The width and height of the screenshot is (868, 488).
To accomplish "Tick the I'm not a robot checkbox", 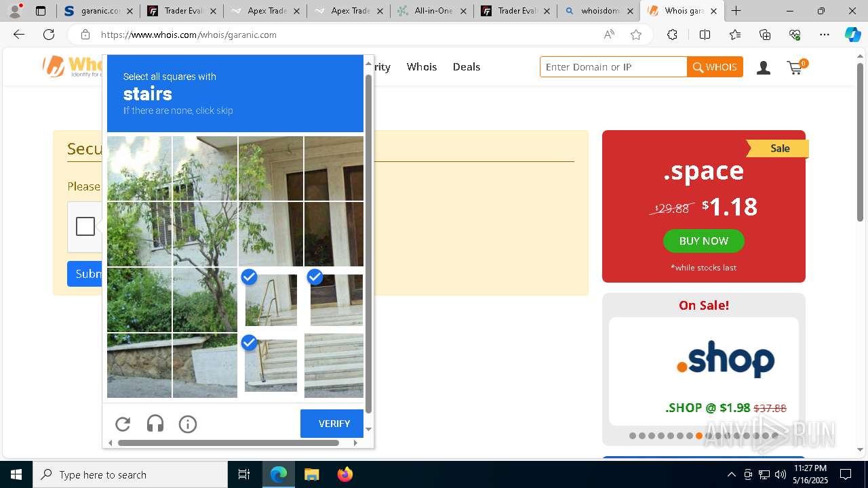I will pyautogui.click(x=85, y=226).
